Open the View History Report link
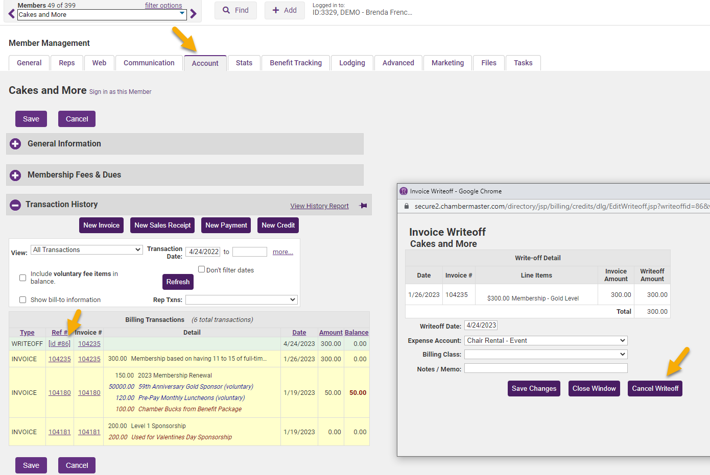The width and height of the screenshot is (710, 475). coord(319,206)
